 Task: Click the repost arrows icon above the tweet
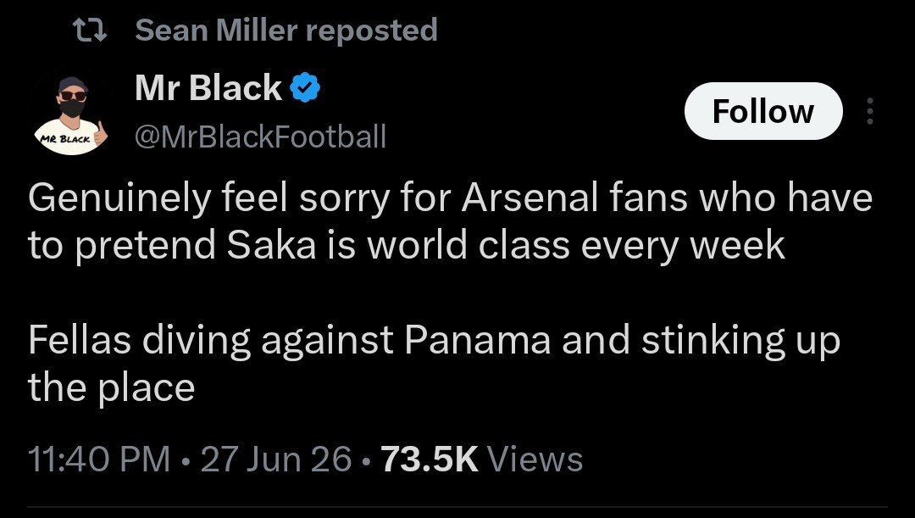pos(91,31)
